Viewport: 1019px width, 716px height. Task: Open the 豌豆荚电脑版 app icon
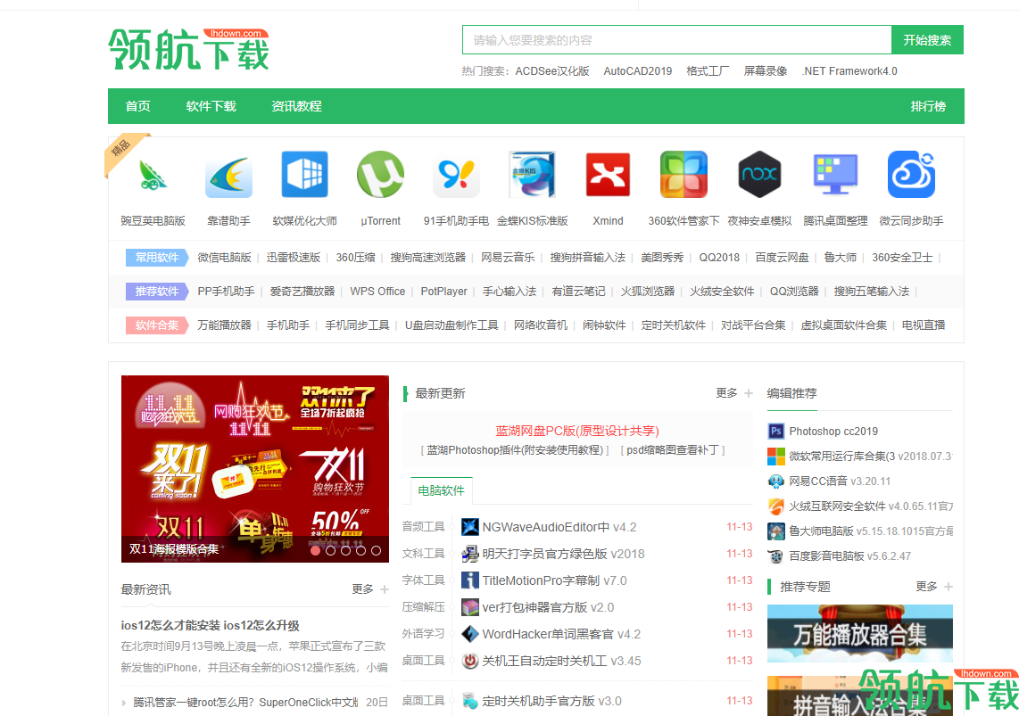click(x=153, y=175)
